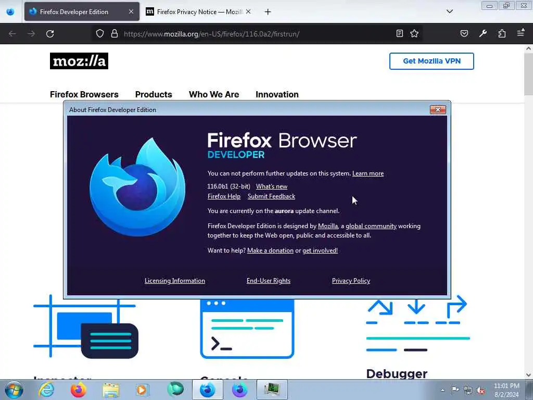Image resolution: width=533 pixels, height=400 pixels.
Task: Close the Firefox Developer Edition tab
Action: 131,11
